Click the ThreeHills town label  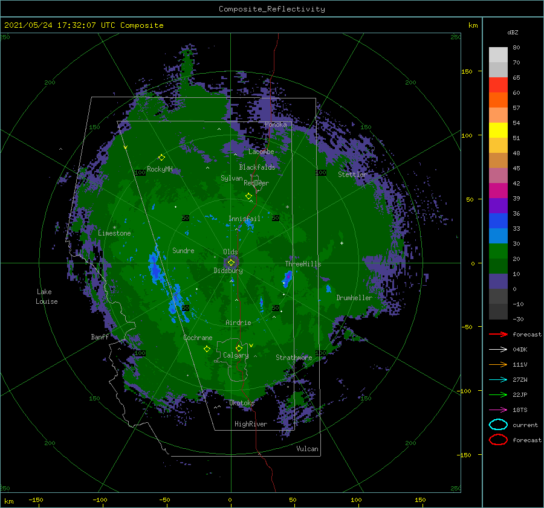(303, 264)
